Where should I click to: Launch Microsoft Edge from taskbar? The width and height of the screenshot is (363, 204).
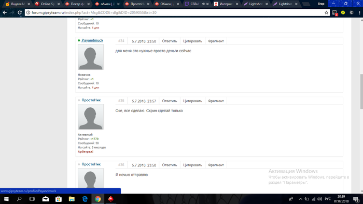click(x=85, y=199)
